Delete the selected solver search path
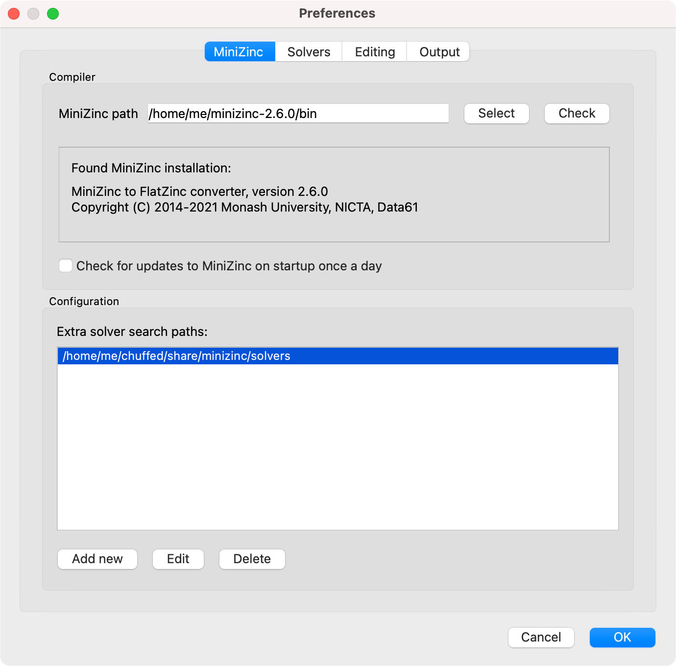The height and width of the screenshot is (666, 676). (252, 559)
